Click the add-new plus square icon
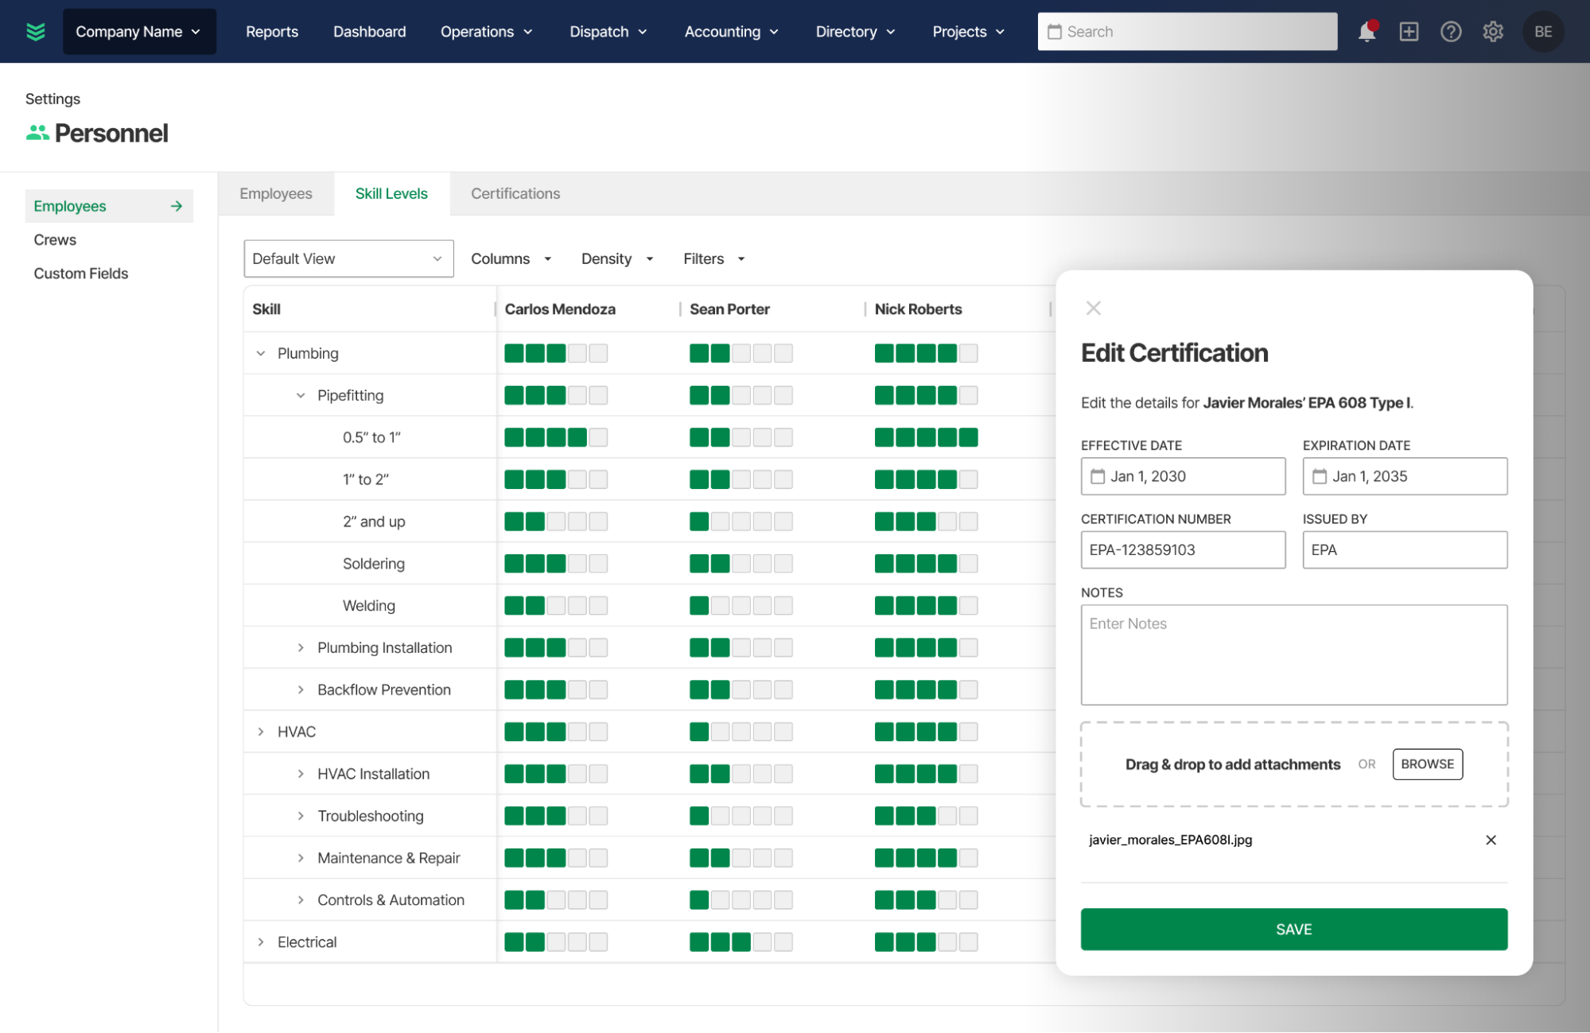Viewport: 1590px width, 1033px height. coord(1409,32)
